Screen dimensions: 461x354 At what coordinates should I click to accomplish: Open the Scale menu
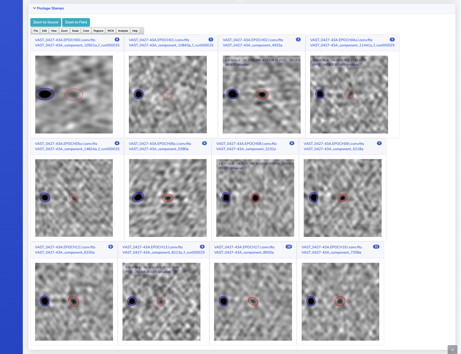[75, 31]
